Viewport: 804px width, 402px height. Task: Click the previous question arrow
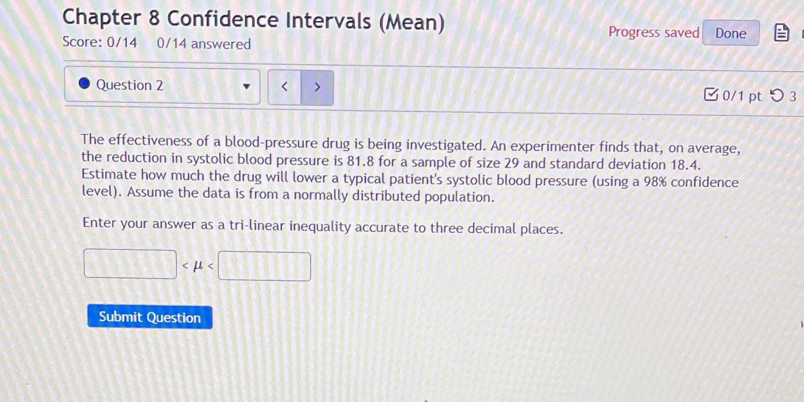pos(284,87)
